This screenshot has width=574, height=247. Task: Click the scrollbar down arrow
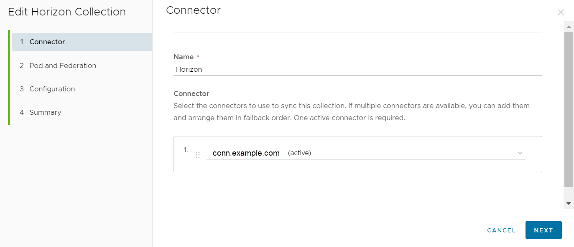[x=569, y=203]
